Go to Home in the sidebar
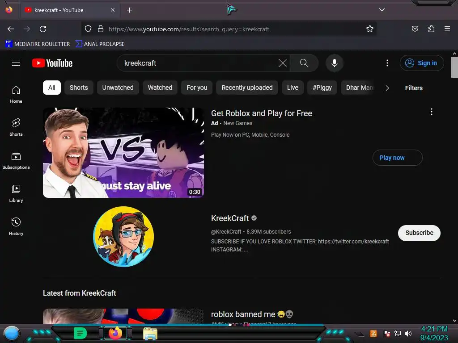Screen dimensions: 458x343 pyautogui.click(x=16, y=95)
